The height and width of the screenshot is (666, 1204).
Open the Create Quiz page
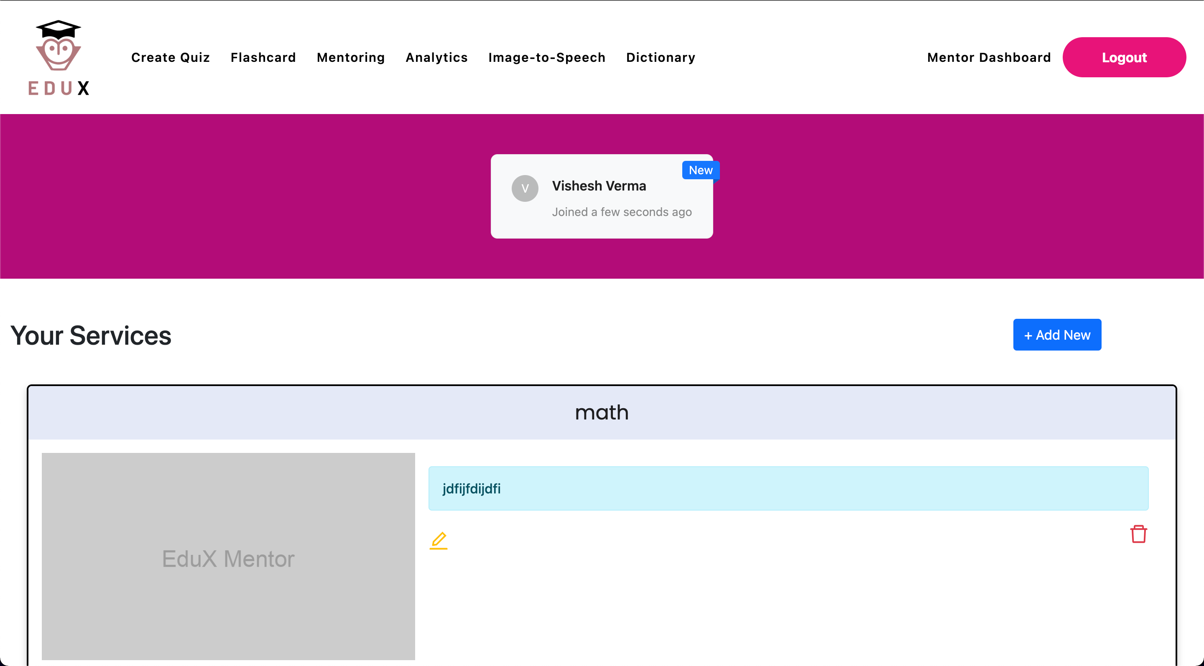click(x=170, y=57)
